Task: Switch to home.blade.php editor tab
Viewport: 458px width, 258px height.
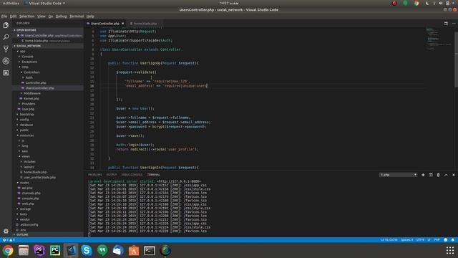Action: point(145,24)
